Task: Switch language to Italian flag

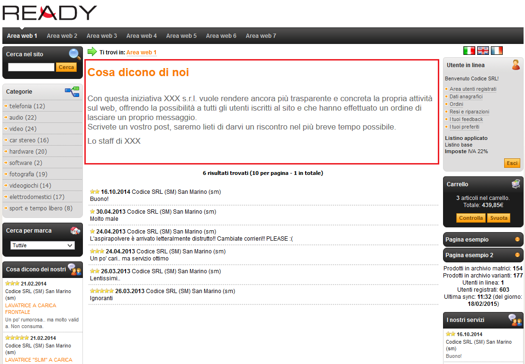Action: (469, 51)
